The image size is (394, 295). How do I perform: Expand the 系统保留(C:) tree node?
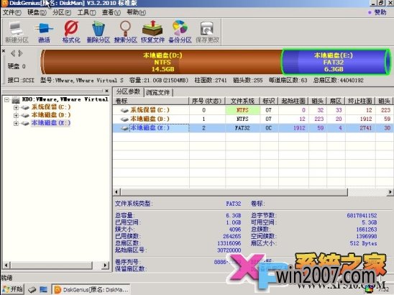pyautogui.click(x=16, y=108)
